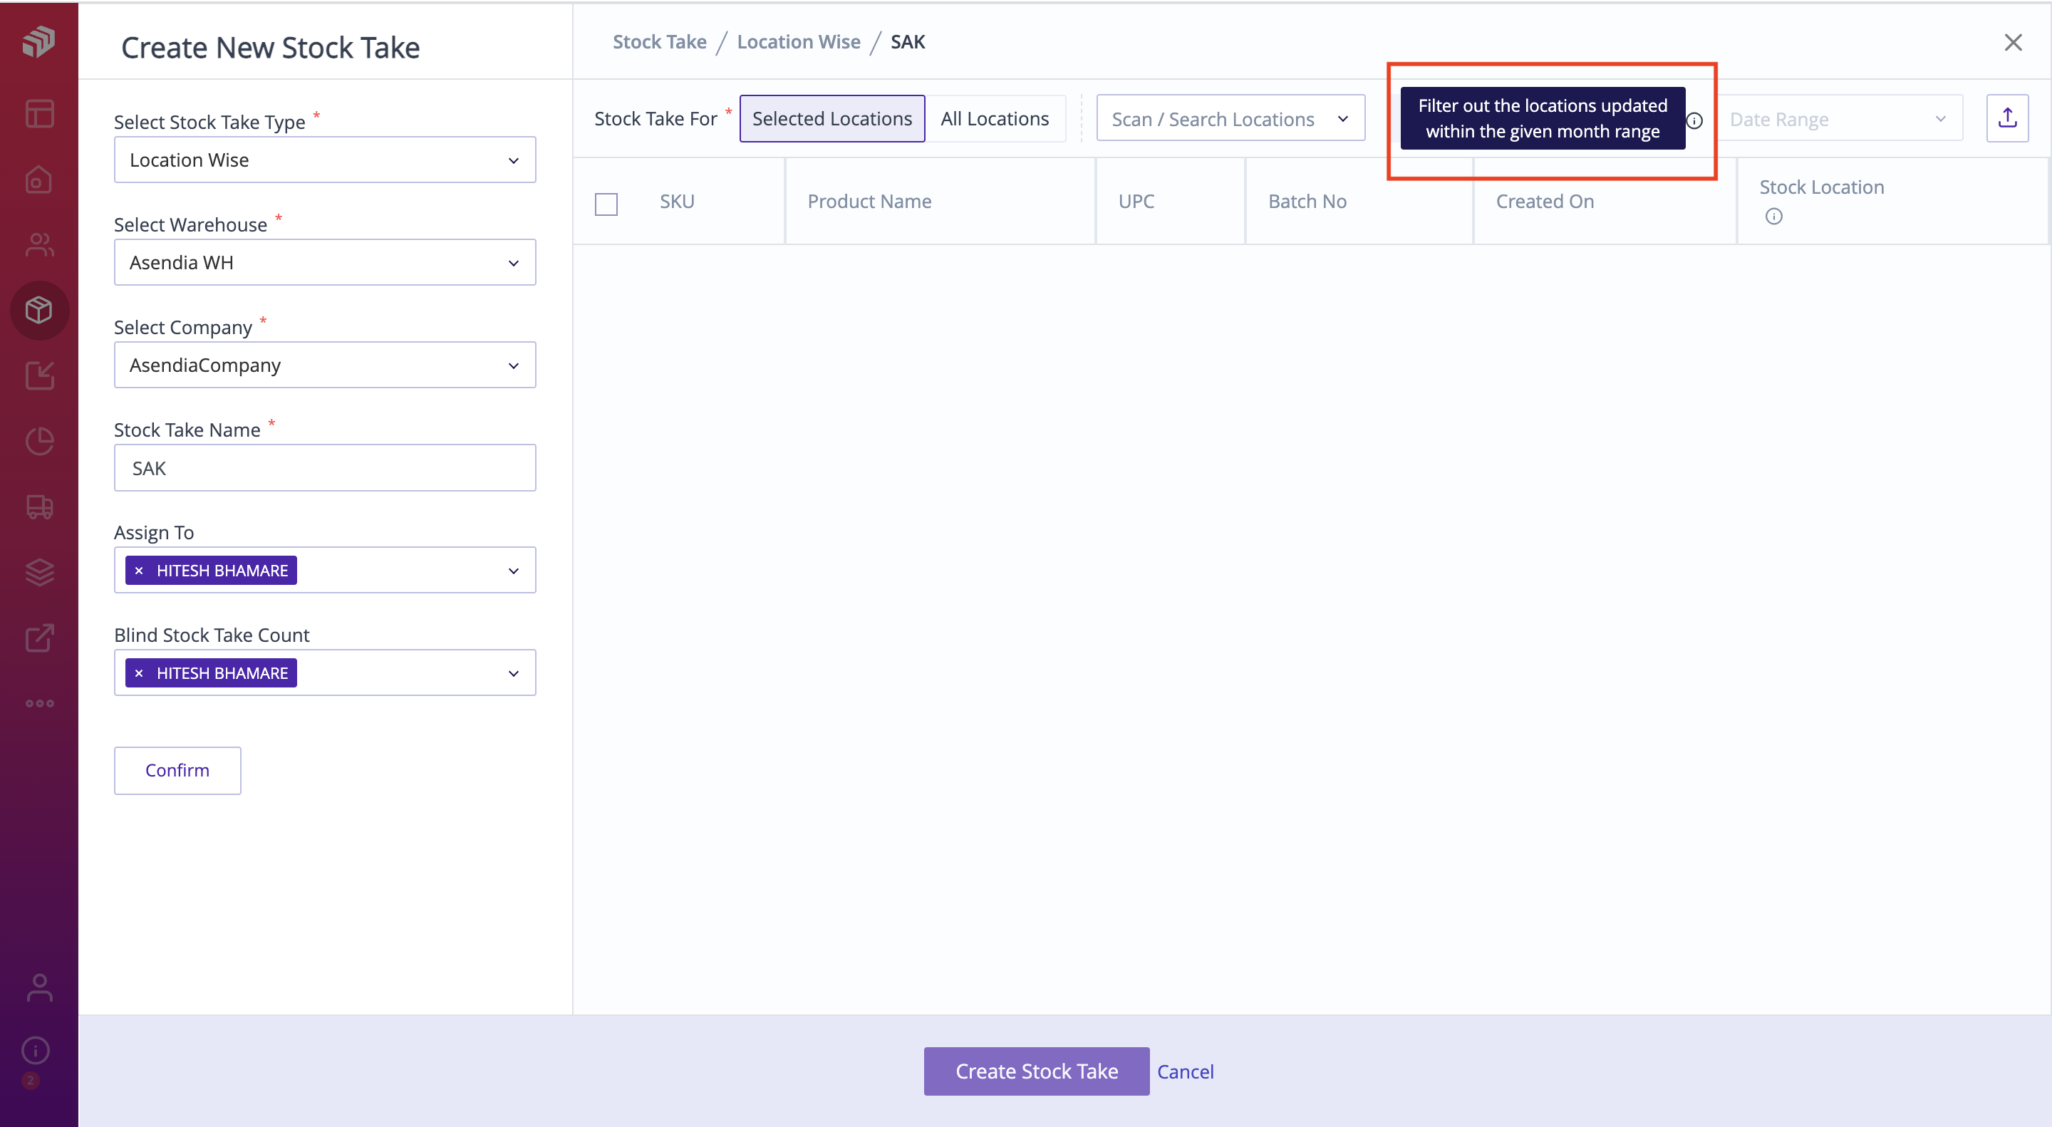Click the Created On column header
The height and width of the screenshot is (1127, 2052).
point(1545,202)
